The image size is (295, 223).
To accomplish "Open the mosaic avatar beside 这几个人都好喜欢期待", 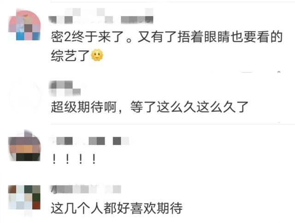I will point(24,197).
